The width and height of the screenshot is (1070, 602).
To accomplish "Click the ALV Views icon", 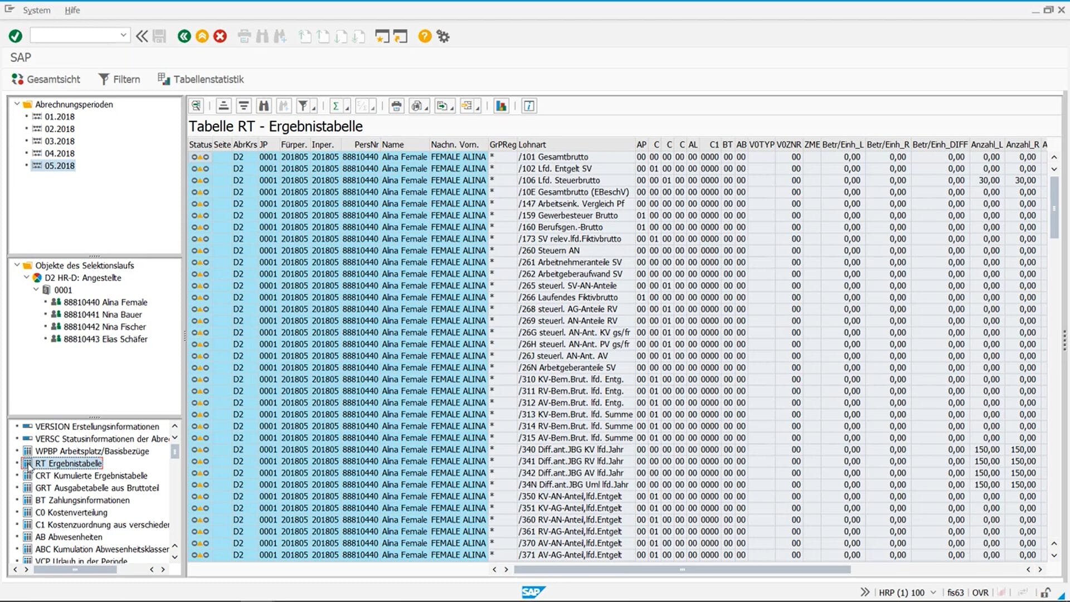I will tap(416, 106).
